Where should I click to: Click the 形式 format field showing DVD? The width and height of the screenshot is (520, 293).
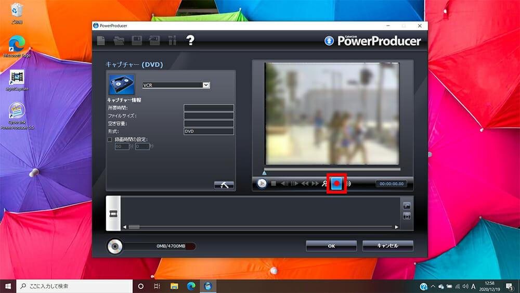click(209, 131)
